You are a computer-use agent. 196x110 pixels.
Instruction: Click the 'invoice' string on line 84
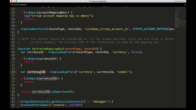pyautogui.click(x=59, y=105)
